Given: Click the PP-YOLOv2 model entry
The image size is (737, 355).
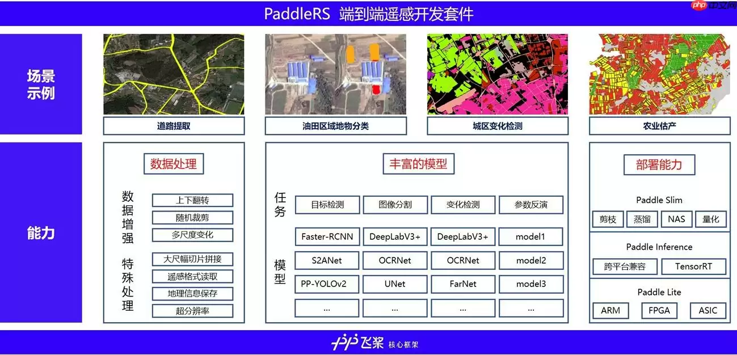Looking at the screenshot, I should (x=326, y=284).
